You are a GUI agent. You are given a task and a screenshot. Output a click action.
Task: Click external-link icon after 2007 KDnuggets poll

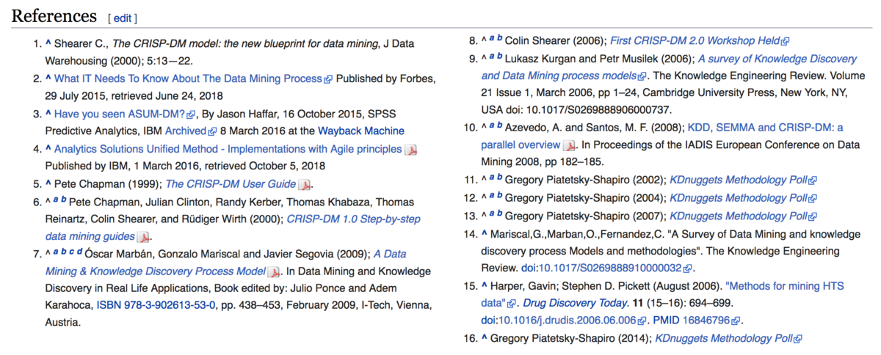(813, 217)
